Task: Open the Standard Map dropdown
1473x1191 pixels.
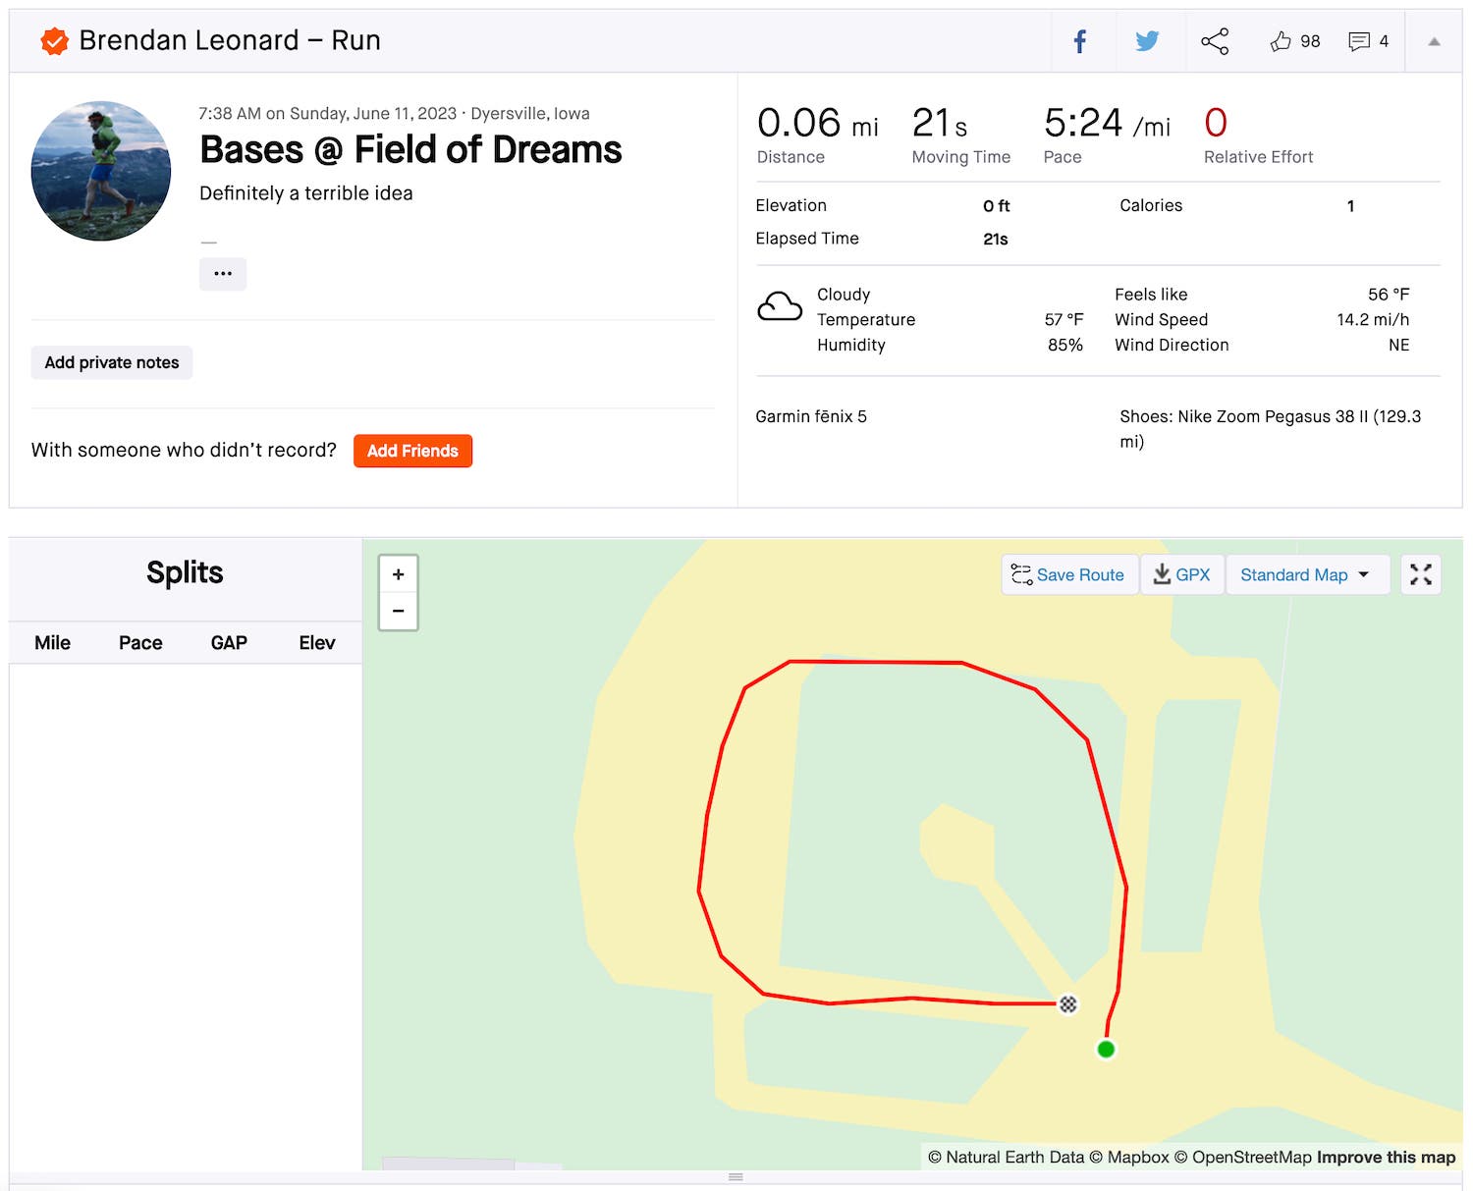Action: [1307, 574]
